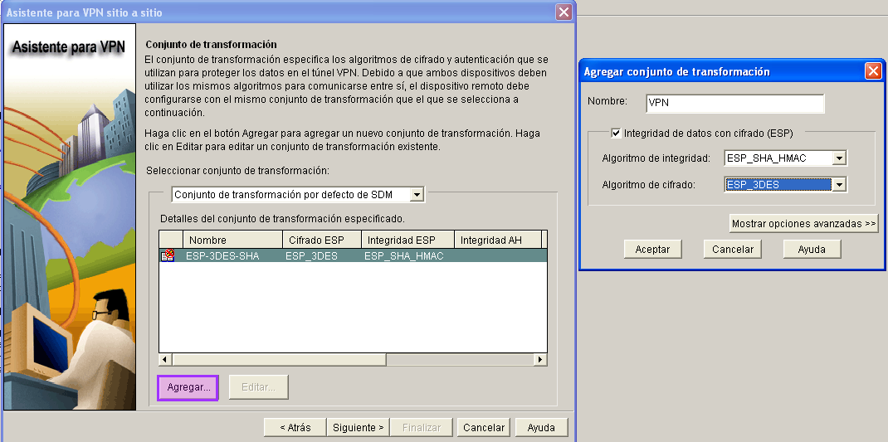
Task: Click the Nombre column header
Action: coord(232,240)
